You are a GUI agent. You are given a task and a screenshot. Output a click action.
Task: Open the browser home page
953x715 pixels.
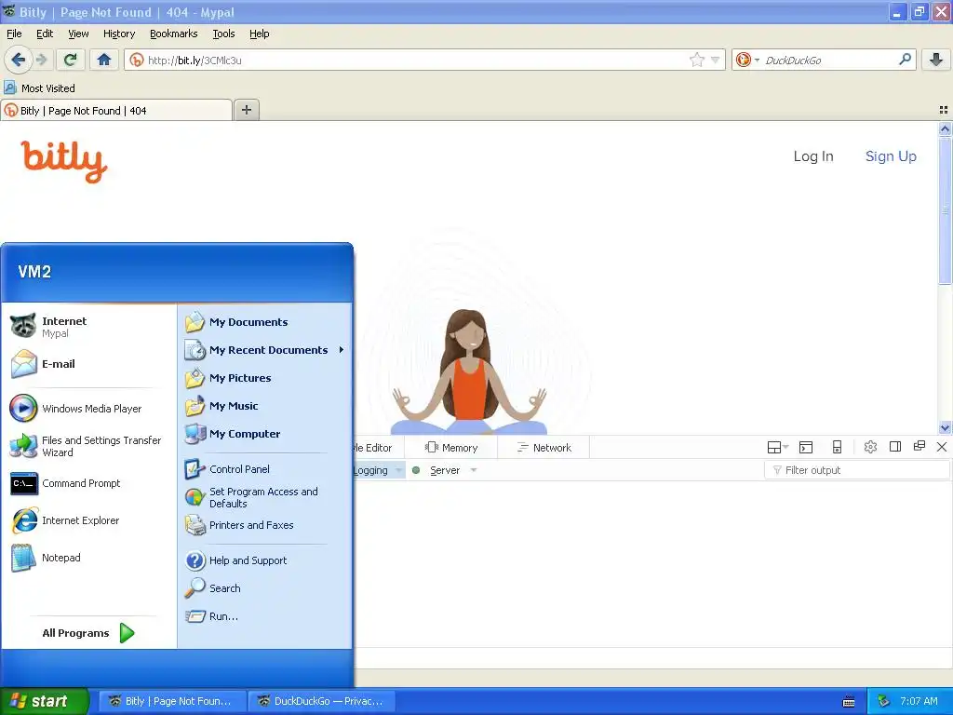click(x=104, y=60)
